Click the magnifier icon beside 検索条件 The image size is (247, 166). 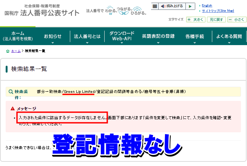(x=10, y=92)
